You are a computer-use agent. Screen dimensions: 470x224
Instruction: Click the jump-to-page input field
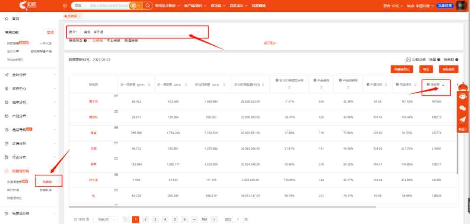click(x=238, y=220)
